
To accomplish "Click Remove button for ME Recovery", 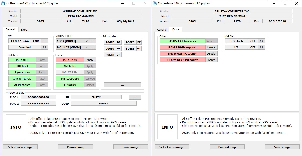I will (90, 79).
